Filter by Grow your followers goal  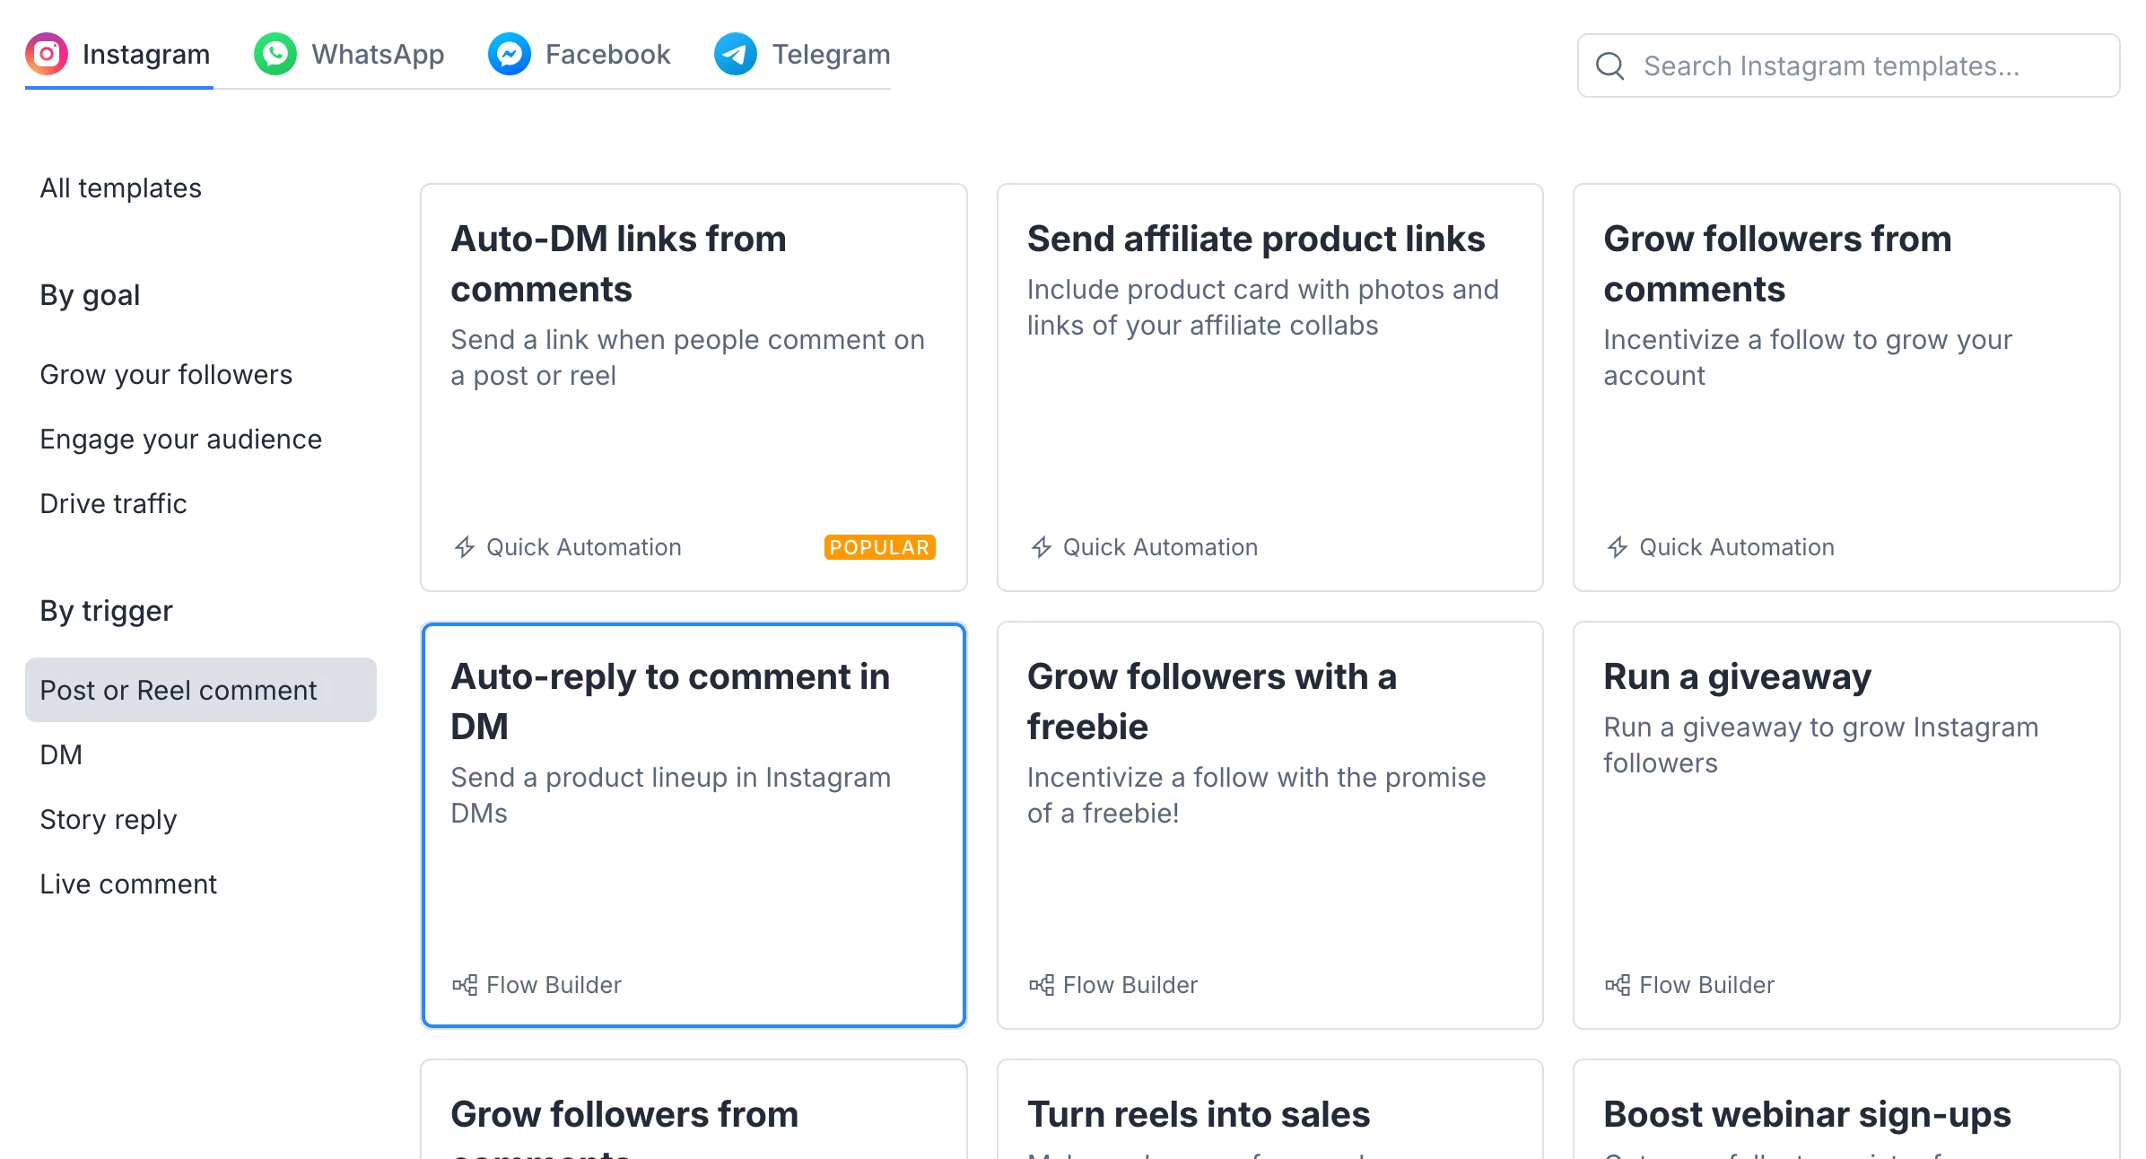click(166, 375)
